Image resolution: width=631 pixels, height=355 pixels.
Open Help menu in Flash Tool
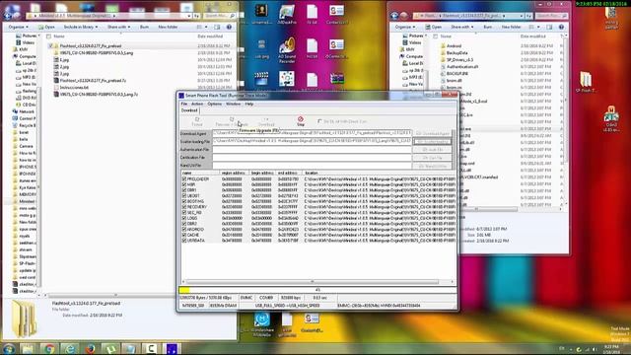tap(249, 104)
